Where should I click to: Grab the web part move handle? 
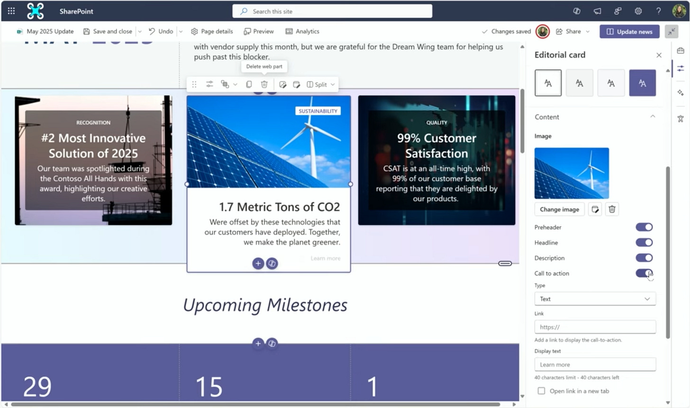pos(194,84)
